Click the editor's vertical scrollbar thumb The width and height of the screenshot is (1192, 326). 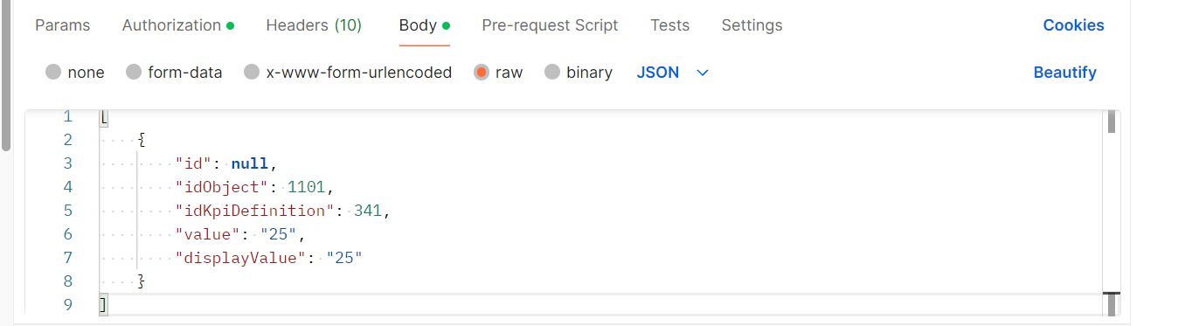pos(1112,121)
